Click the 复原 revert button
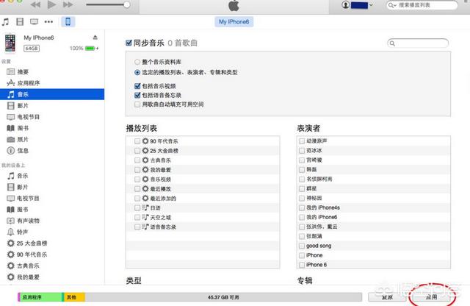Screen dimensions: 470x306 [387, 297]
